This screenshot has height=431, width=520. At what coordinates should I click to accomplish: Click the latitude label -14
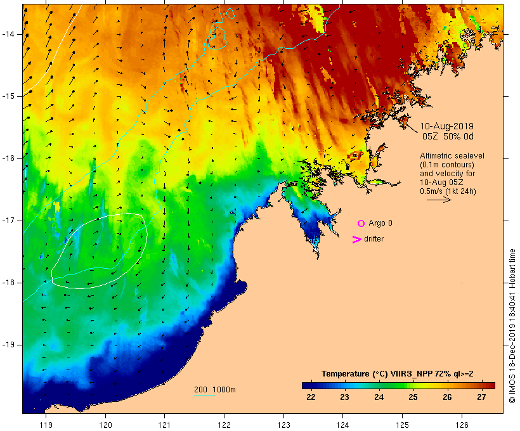[8, 34]
